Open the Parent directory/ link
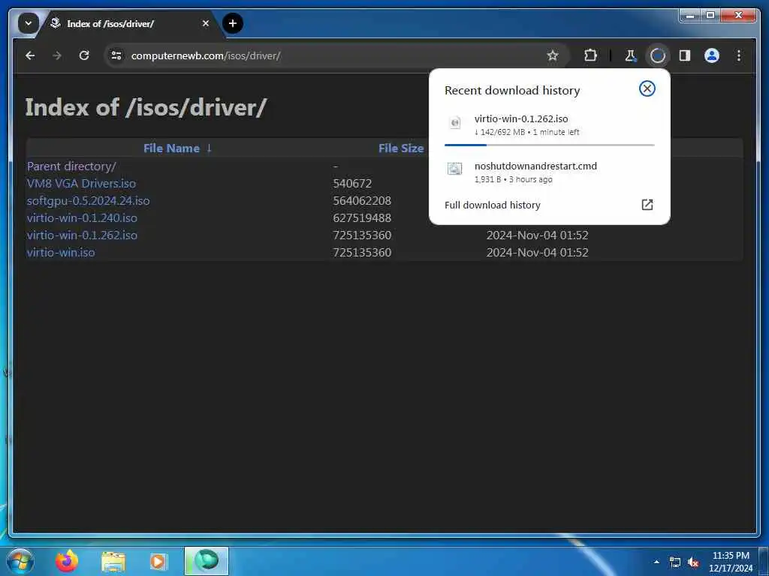The image size is (769, 576). (71, 166)
